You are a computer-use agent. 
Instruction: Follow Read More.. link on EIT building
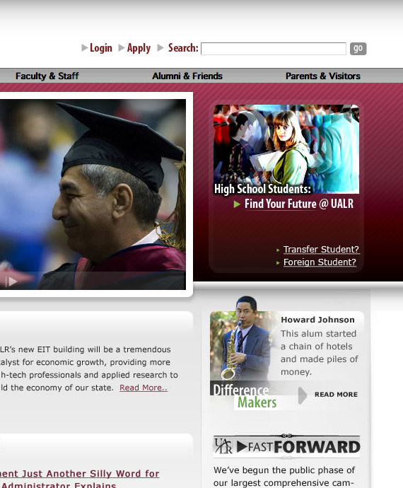click(x=144, y=388)
